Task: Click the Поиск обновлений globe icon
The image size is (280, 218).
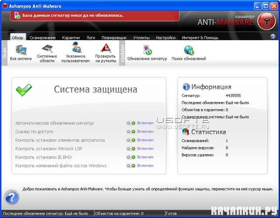Action: point(189,50)
